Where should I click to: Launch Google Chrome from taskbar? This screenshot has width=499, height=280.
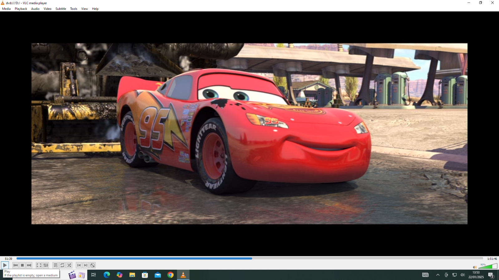tap(170, 275)
